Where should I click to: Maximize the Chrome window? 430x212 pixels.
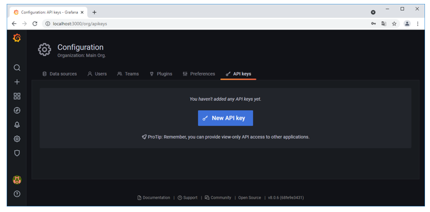pyautogui.click(x=402, y=9)
